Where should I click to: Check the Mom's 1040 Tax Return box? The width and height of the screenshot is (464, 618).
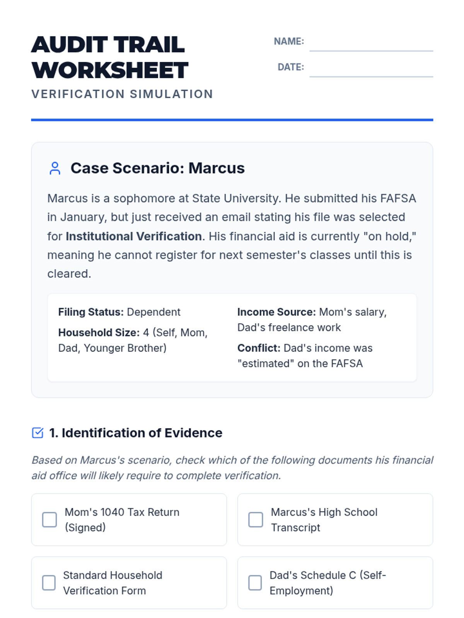pyautogui.click(x=49, y=520)
